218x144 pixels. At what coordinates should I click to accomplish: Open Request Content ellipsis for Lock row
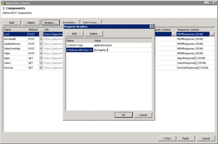174,34
